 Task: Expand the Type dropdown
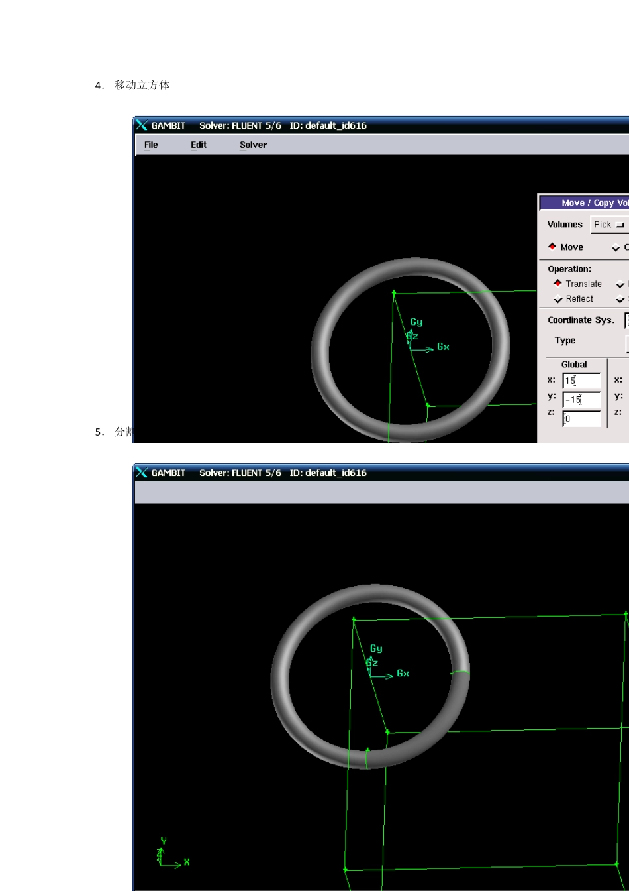pyautogui.click(x=626, y=342)
